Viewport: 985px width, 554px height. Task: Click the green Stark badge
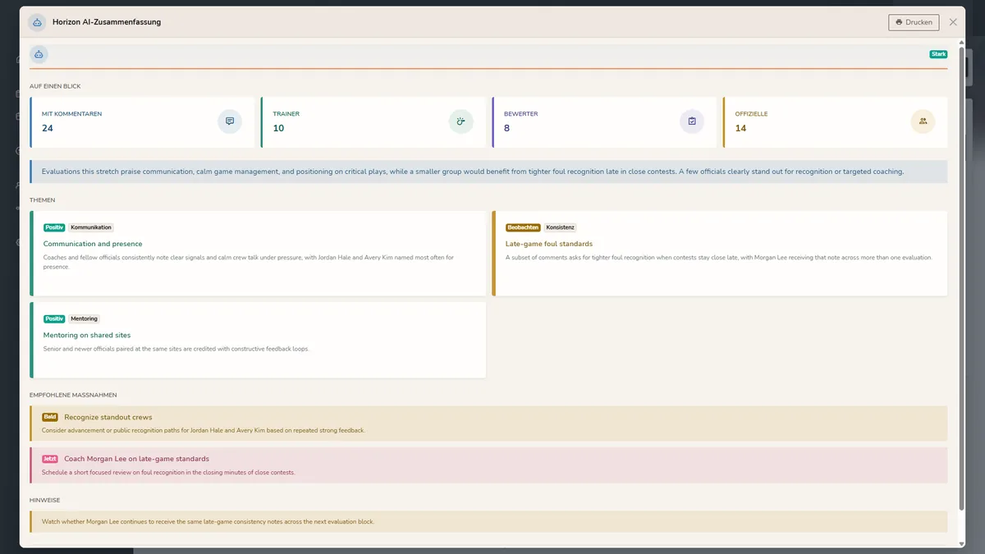tap(938, 54)
